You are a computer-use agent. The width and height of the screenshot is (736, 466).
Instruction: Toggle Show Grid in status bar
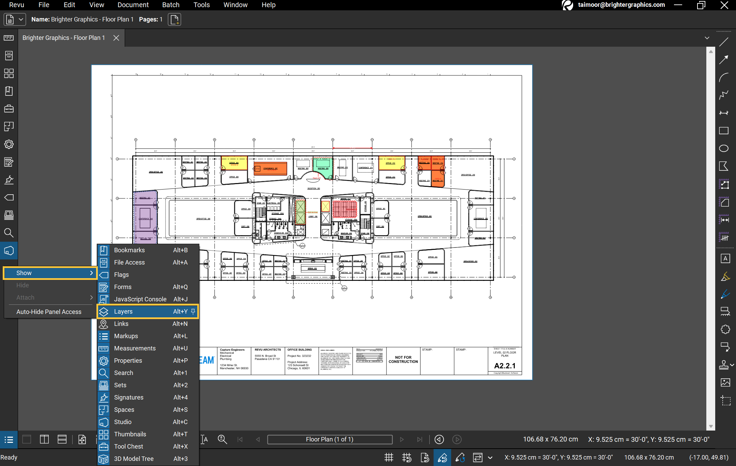click(x=389, y=457)
